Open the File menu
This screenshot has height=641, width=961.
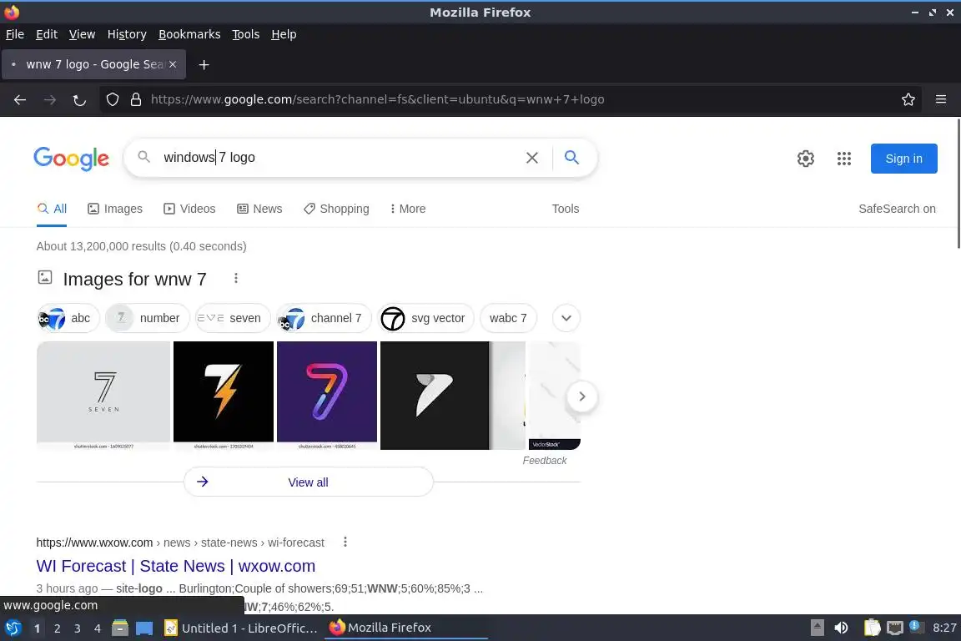[15, 34]
